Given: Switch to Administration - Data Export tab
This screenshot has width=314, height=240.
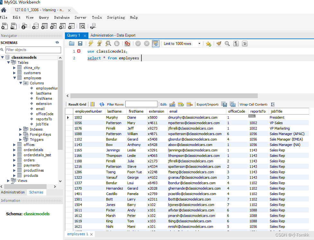Looking at the screenshot, I should point(113,35).
